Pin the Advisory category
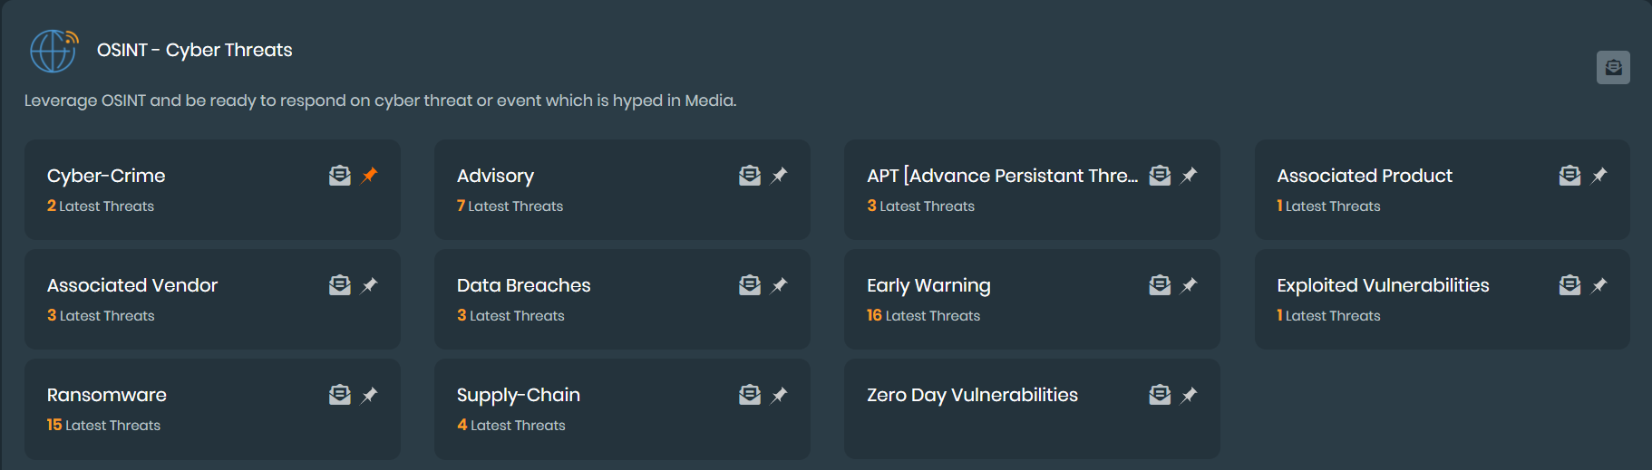This screenshot has width=1652, height=470. pos(779,176)
